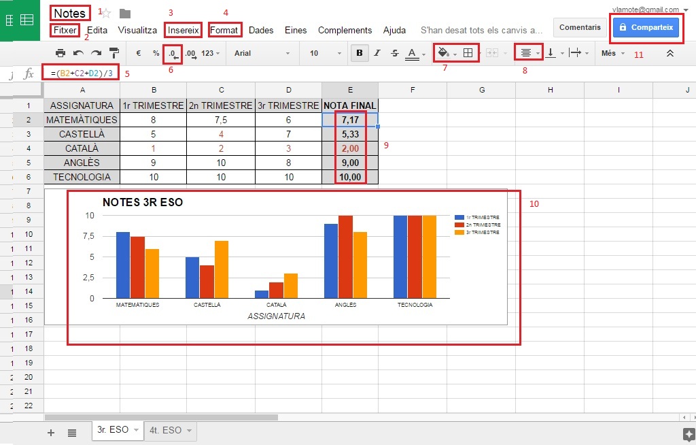Screen dimensions: 696x445
Task: Select the MATEMÀTIQUES cell in column A
Action: [x=82, y=120]
